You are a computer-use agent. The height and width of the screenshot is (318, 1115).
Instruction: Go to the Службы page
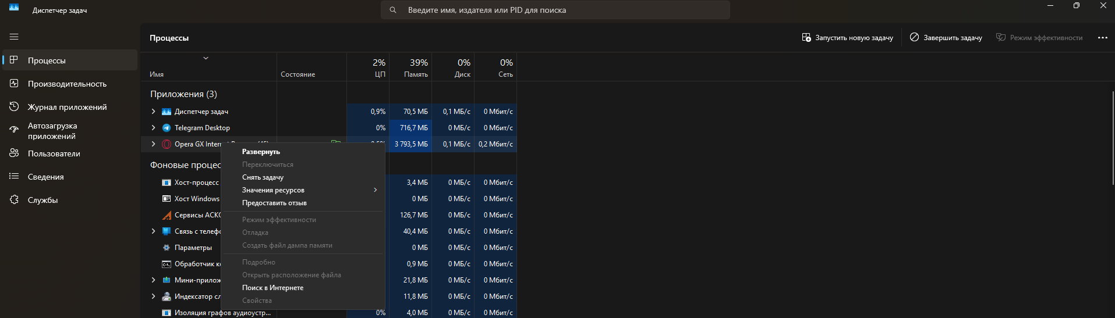[x=70, y=200]
